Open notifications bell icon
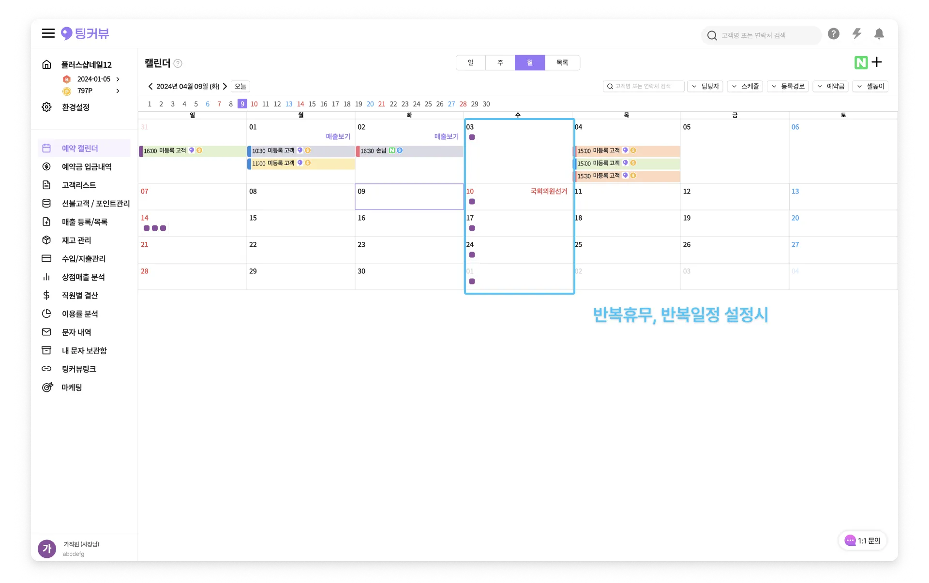Viewport: 929px width, 583px height. point(879,34)
